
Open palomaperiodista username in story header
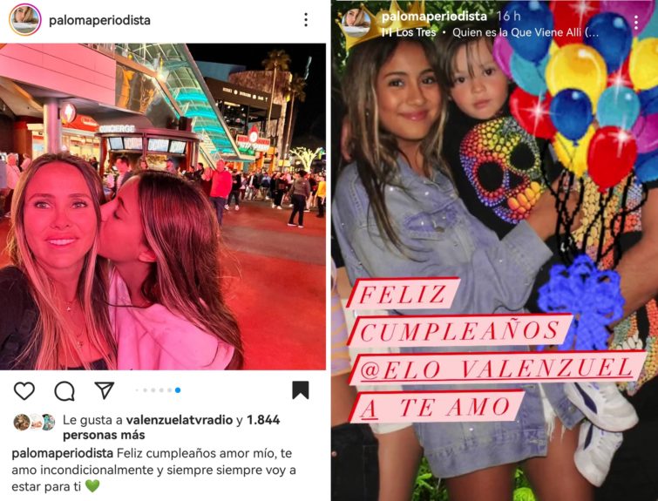coord(434,17)
